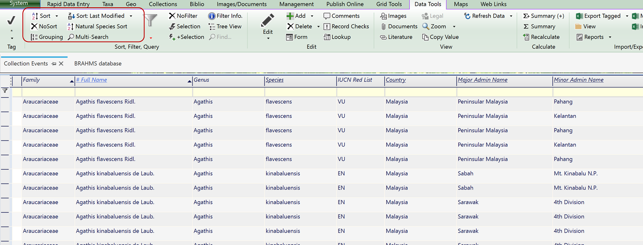Click Copy Value
This screenshot has width=643, height=245.
441,37
